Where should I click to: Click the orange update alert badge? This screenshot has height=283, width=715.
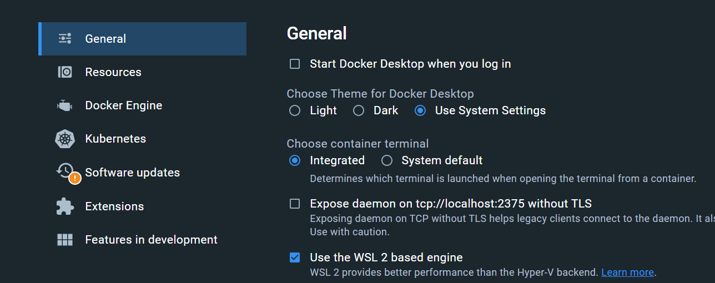pos(75,178)
